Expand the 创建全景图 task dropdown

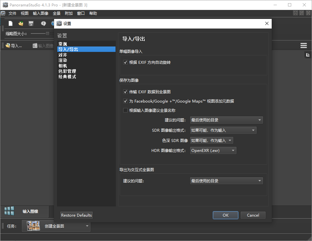[87, 226]
